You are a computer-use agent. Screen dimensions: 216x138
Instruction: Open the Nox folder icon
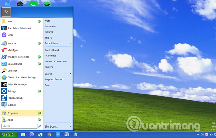[x=4, y=21]
